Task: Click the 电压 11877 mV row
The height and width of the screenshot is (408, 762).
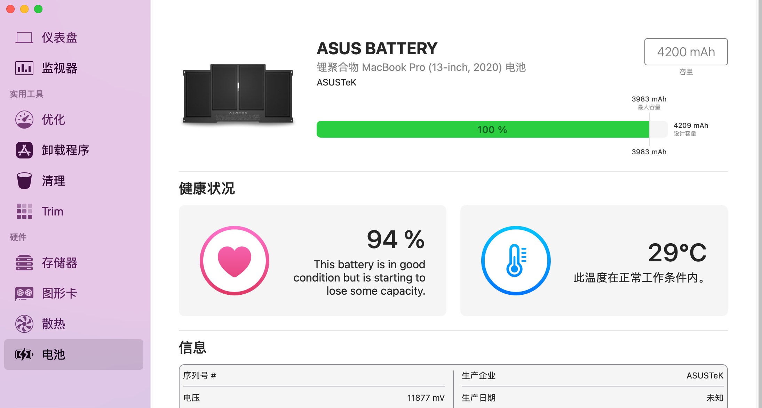Action: pos(314,398)
